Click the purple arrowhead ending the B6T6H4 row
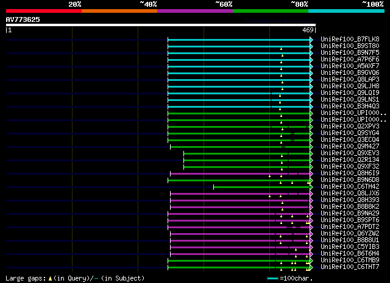Screen dimensions: 390x283 (311, 254)
